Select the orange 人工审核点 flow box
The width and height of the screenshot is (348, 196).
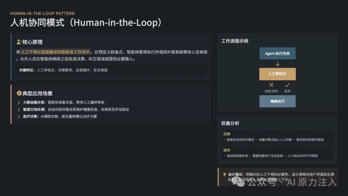[x=277, y=74]
